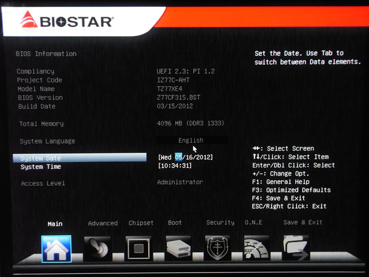Screen dimensions: 369x277
Task: Click the Compliancy label
Action: 35,71
